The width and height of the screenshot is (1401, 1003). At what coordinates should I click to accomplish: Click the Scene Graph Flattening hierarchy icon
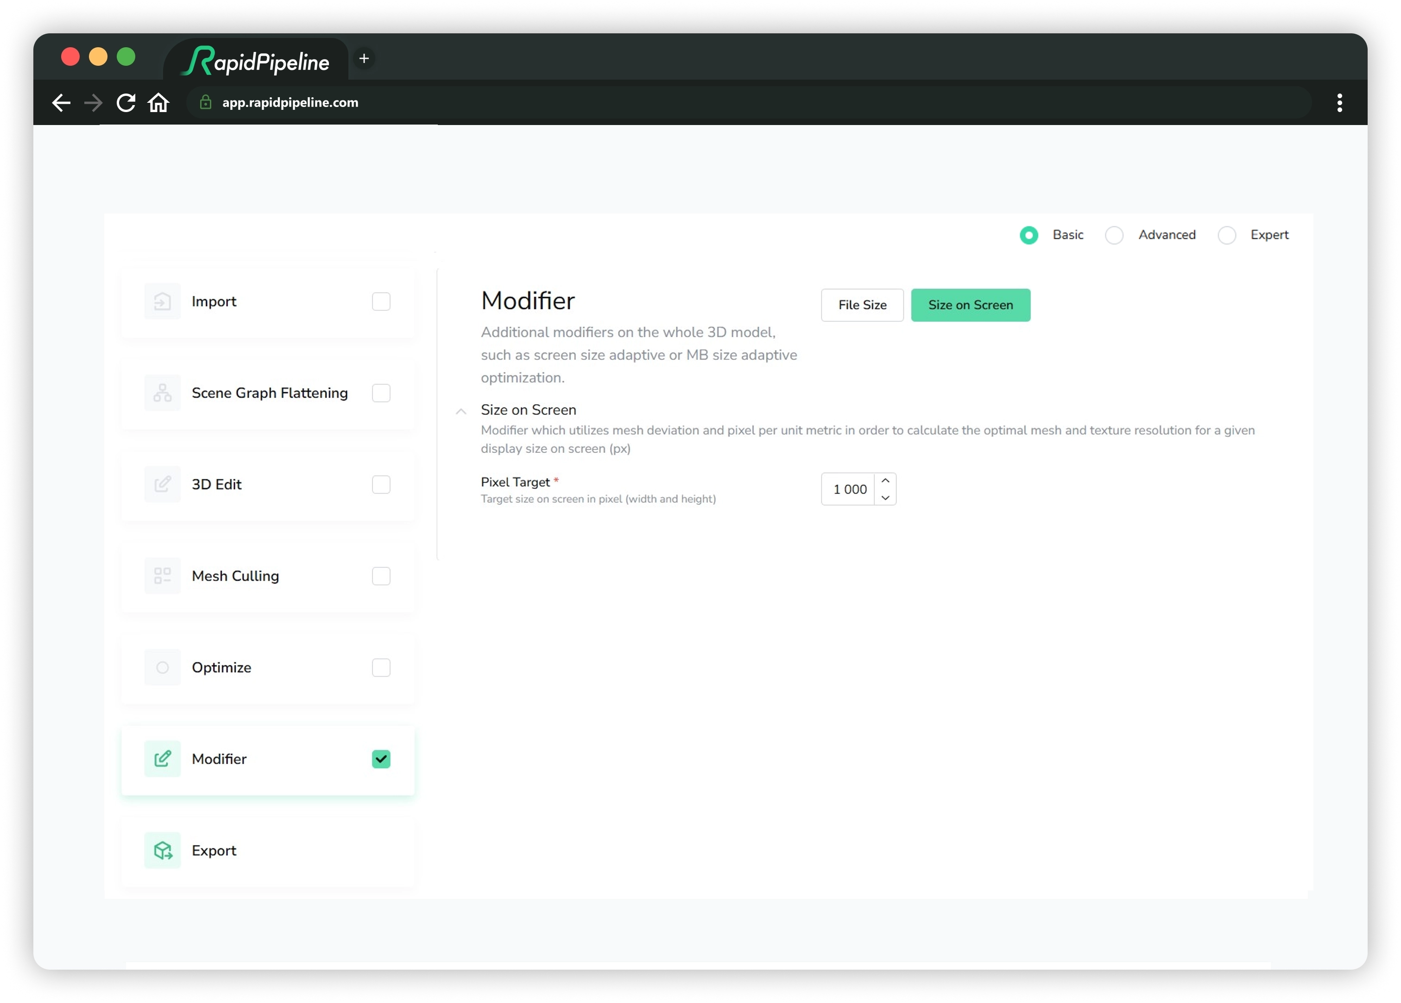[x=162, y=393]
